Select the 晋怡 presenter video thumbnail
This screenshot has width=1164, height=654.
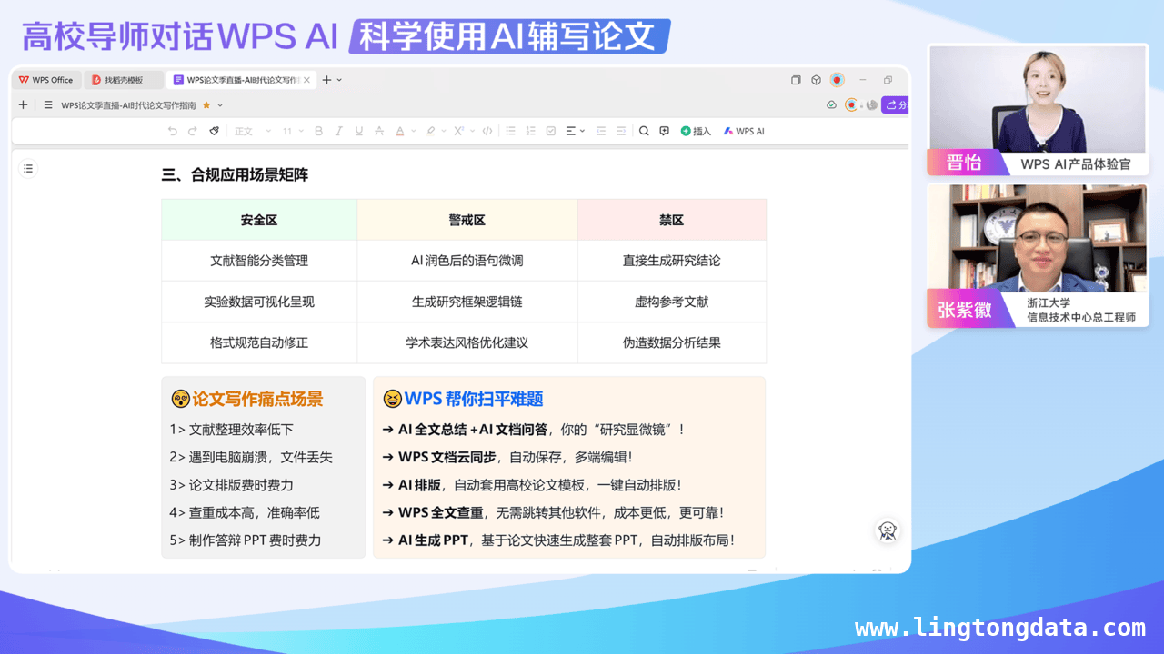coord(1038,110)
